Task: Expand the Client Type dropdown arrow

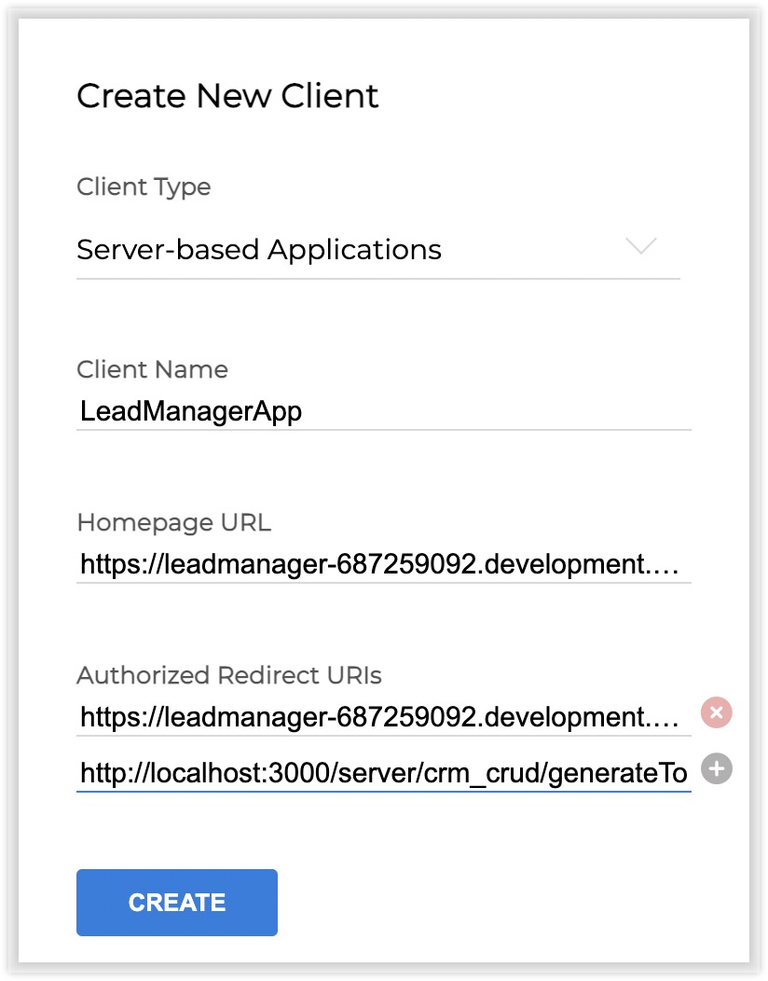Action: coord(641,247)
